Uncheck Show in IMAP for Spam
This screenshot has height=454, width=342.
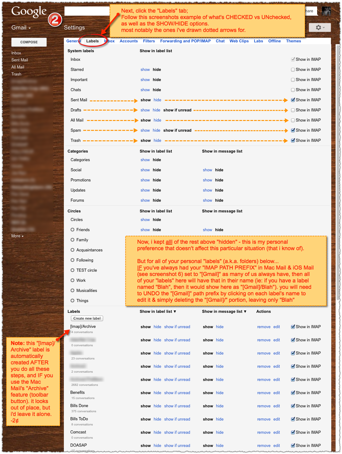click(293, 130)
